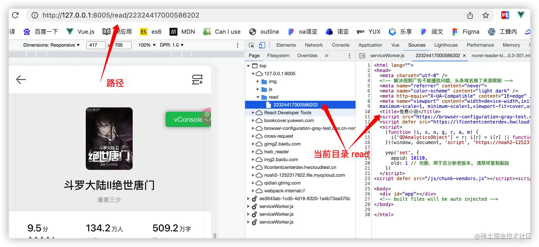539x247 pixels.
Task: Open the serviceWorker.js editor tab
Action: click(x=387, y=56)
